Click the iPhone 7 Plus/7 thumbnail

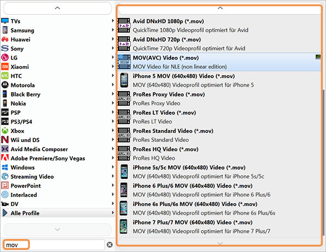pyautogui.click(x=124, y=227)
